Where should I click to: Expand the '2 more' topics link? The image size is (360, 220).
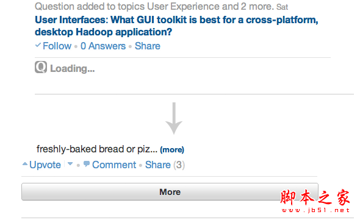257,7
